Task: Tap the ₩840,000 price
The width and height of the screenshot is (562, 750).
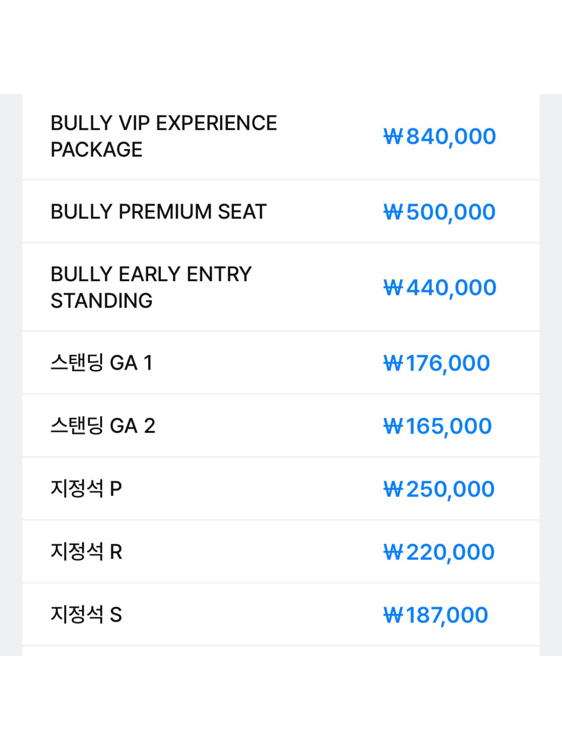Action: click(439, 137)
